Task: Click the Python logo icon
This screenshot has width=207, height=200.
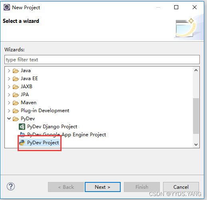Action: 22,143
